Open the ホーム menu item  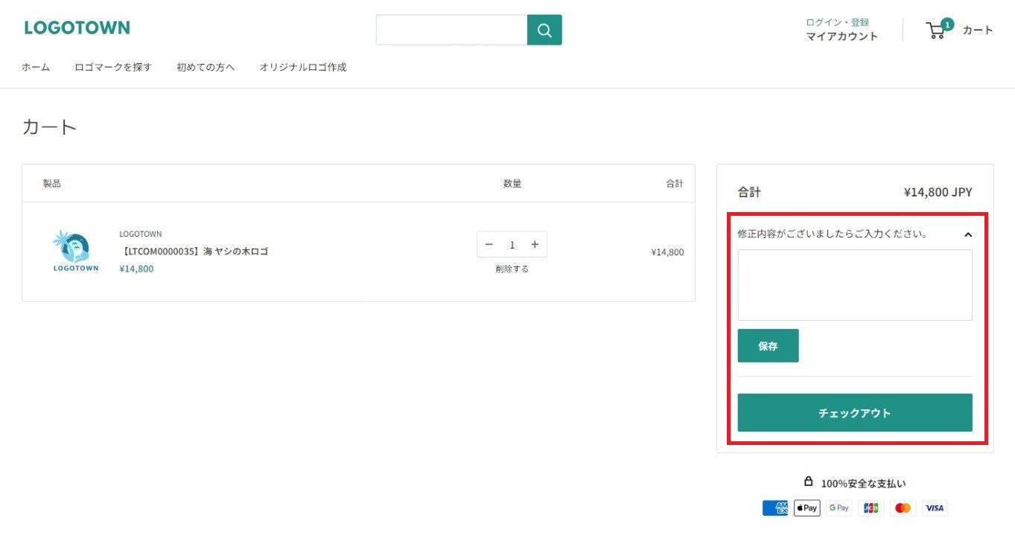pos(36,68)
